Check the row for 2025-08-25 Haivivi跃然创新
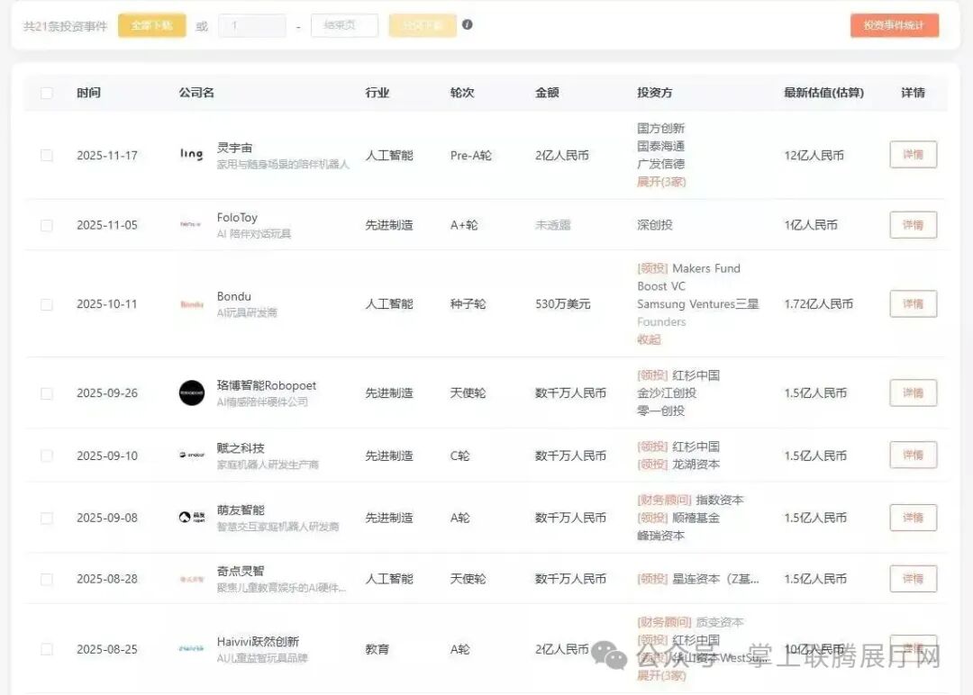This screenshot has height=695, width=973. [x=47, y=649]
